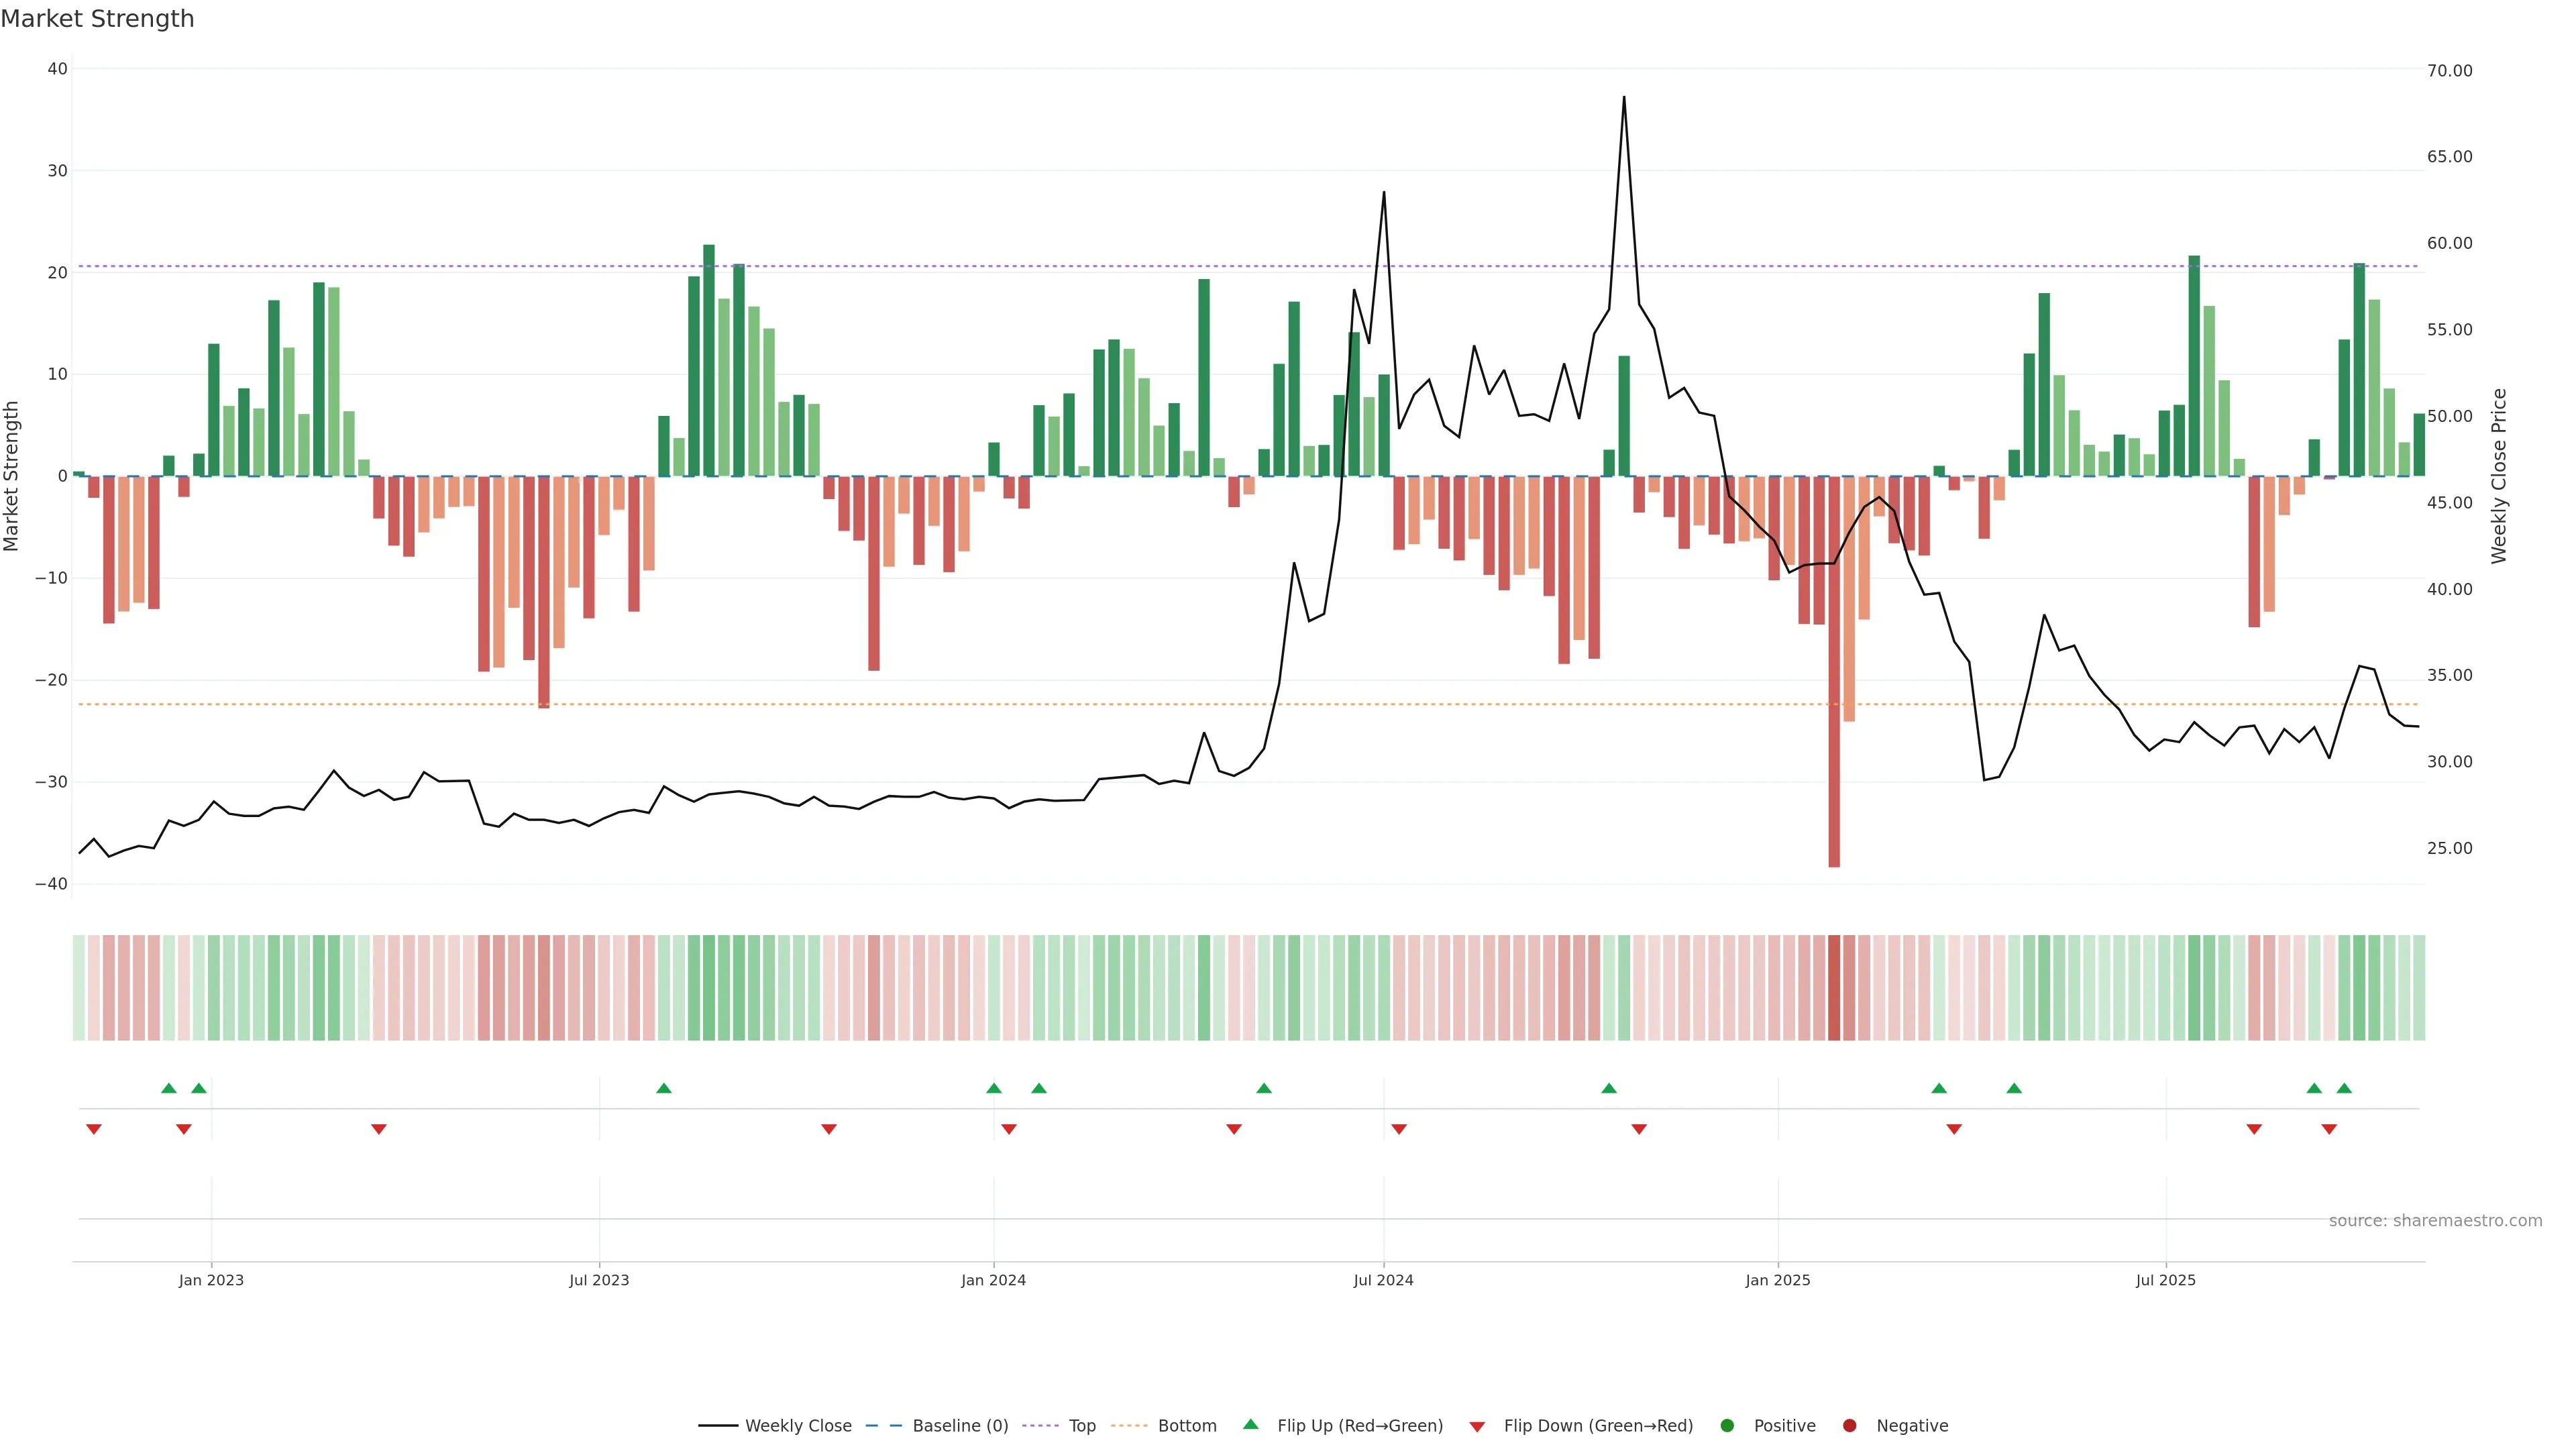Click the leftmost red flip-down triangle marker
This screenshot has height=1449, width=2576.
click(x=94, y=1129)
